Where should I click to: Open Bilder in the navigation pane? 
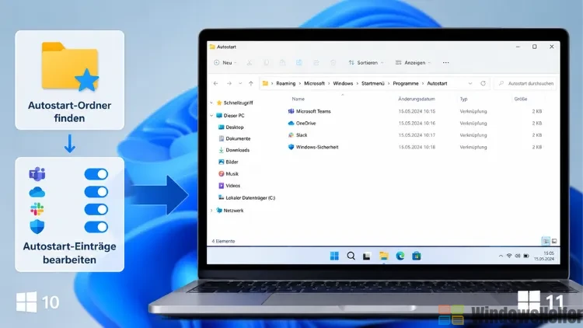(229, 162)
